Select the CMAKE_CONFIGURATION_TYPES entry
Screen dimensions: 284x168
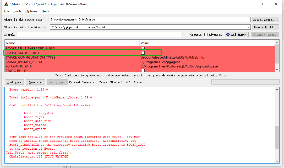point(30,57)
